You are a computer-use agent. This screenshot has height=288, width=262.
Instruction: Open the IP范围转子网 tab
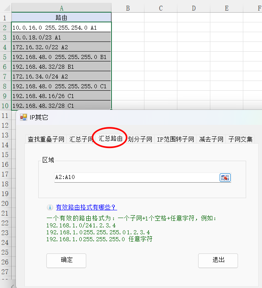pyautogui.click(x=175, y=139)
